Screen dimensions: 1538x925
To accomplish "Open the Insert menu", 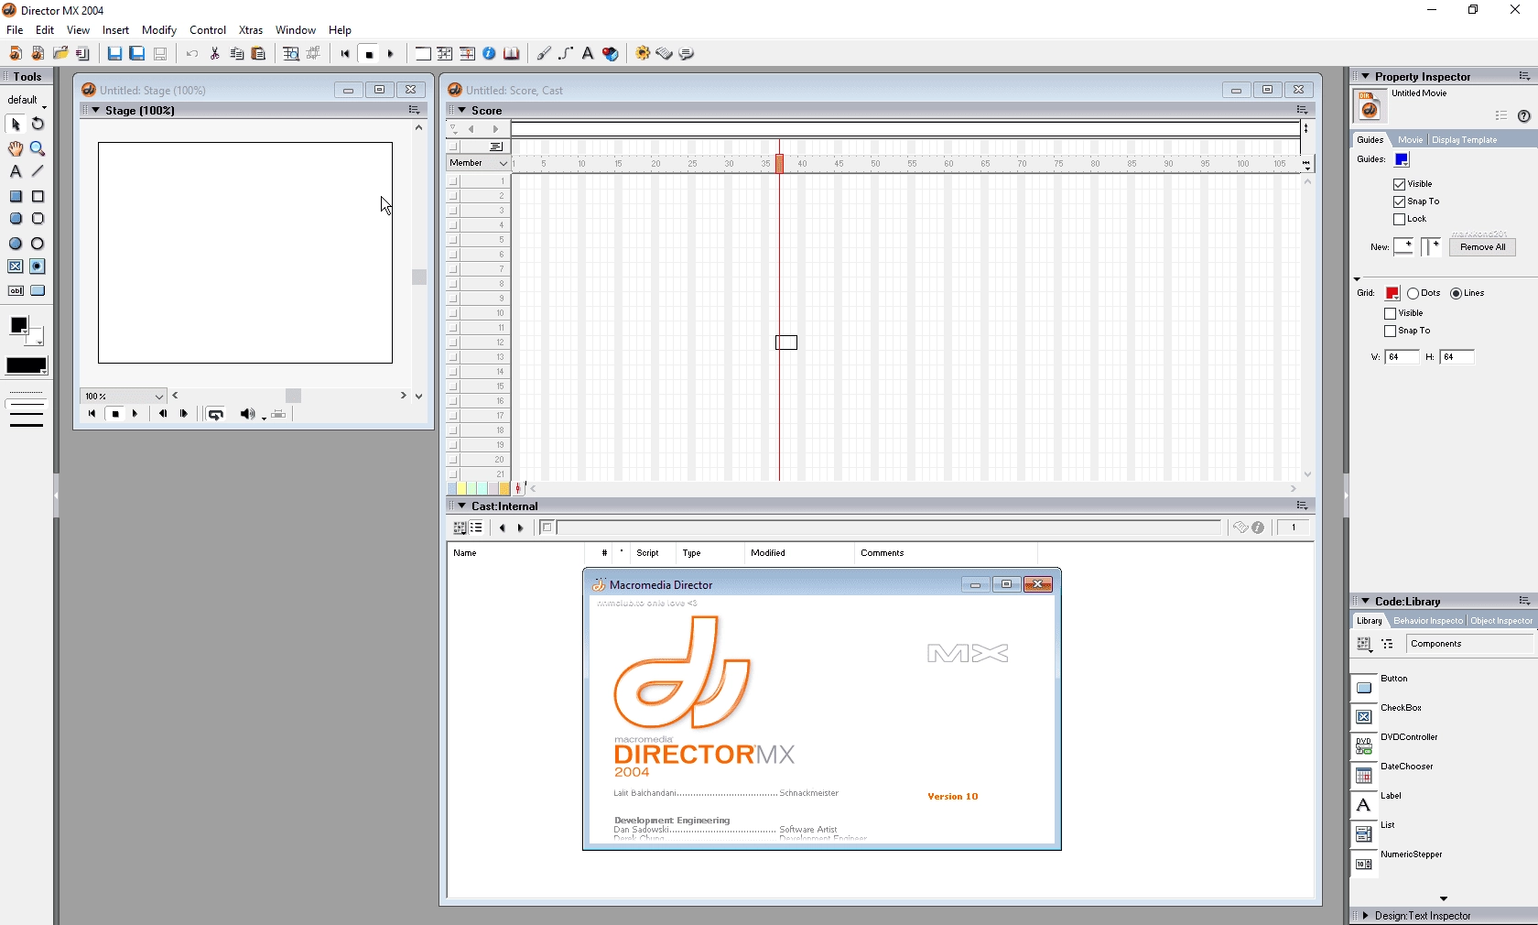I will tap(115, 30).
